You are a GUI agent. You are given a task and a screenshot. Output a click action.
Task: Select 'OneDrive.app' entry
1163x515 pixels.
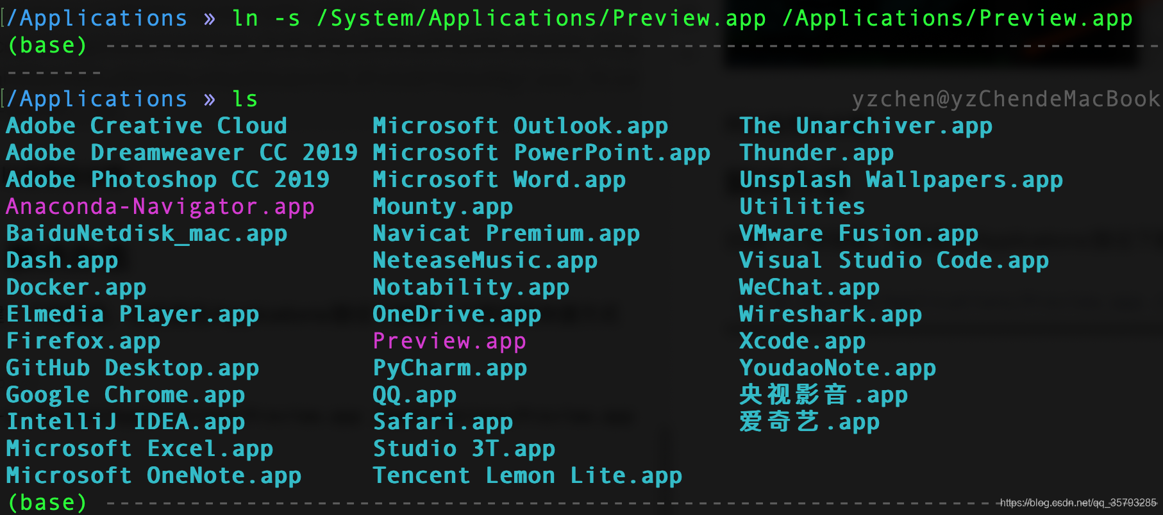click(x=457, y=315)
